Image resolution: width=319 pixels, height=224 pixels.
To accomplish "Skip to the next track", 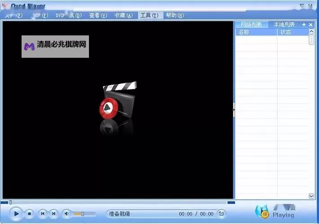I will pyautogui.click(x=53, y=214).
